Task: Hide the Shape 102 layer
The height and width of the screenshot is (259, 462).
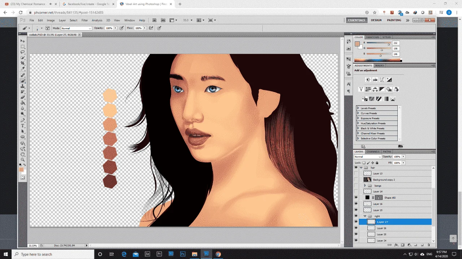Action: pos(356,198)
